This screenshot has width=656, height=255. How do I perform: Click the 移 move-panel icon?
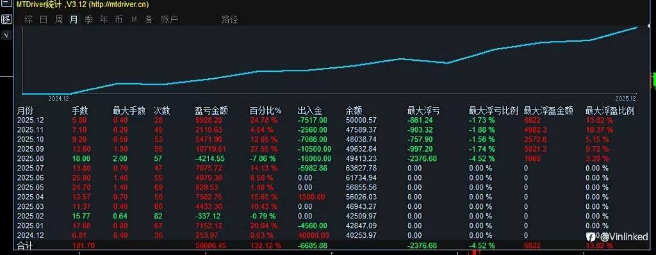(x=6, y=19)
